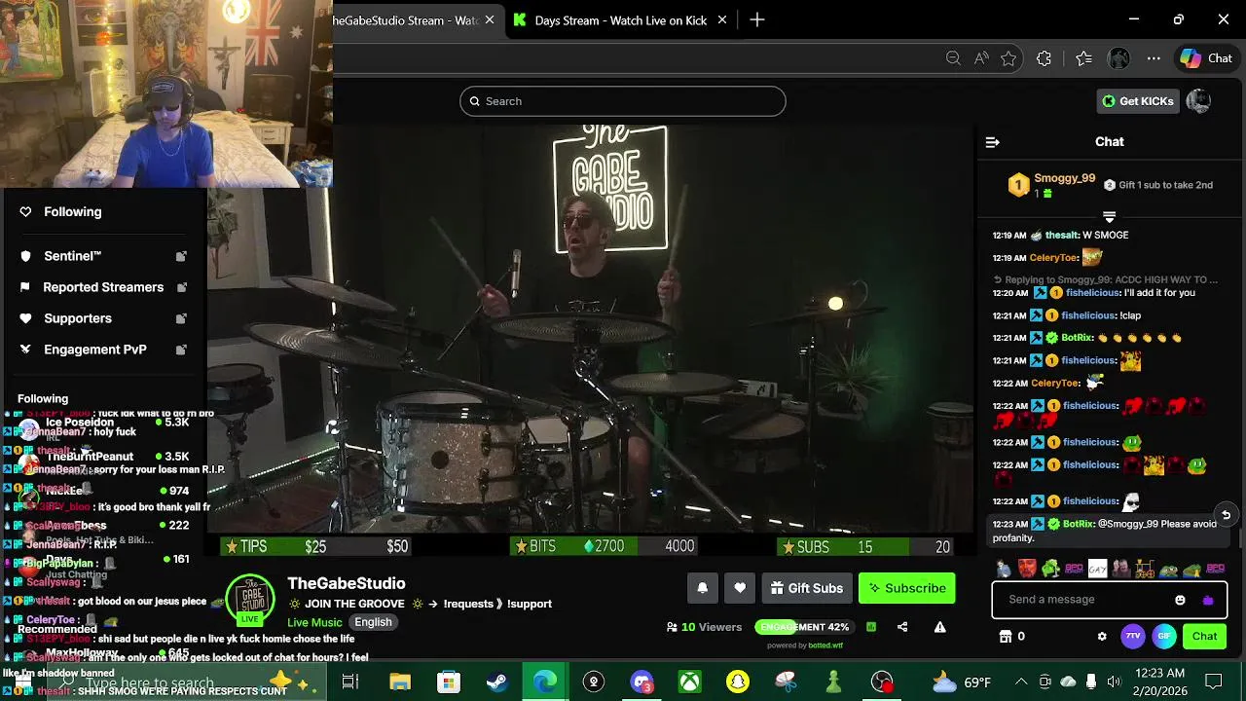Click the report warning triangle icon

pos(939,627)
